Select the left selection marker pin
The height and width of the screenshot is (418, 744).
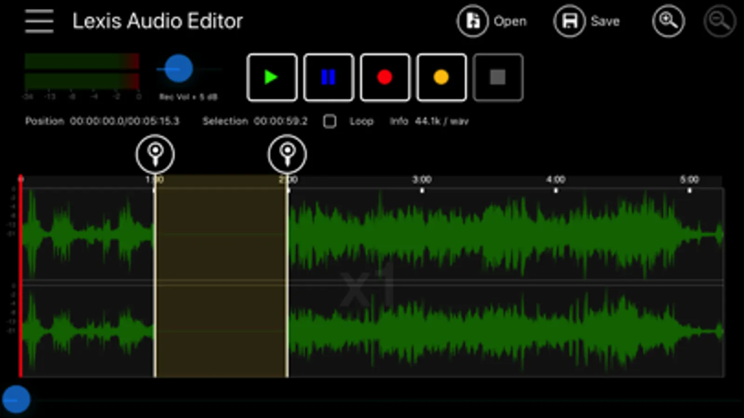tap(155, 154)
